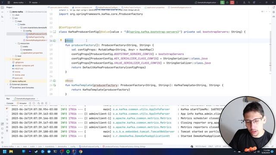
Task: Click the green Rerun button
Action: coord(223,3)
